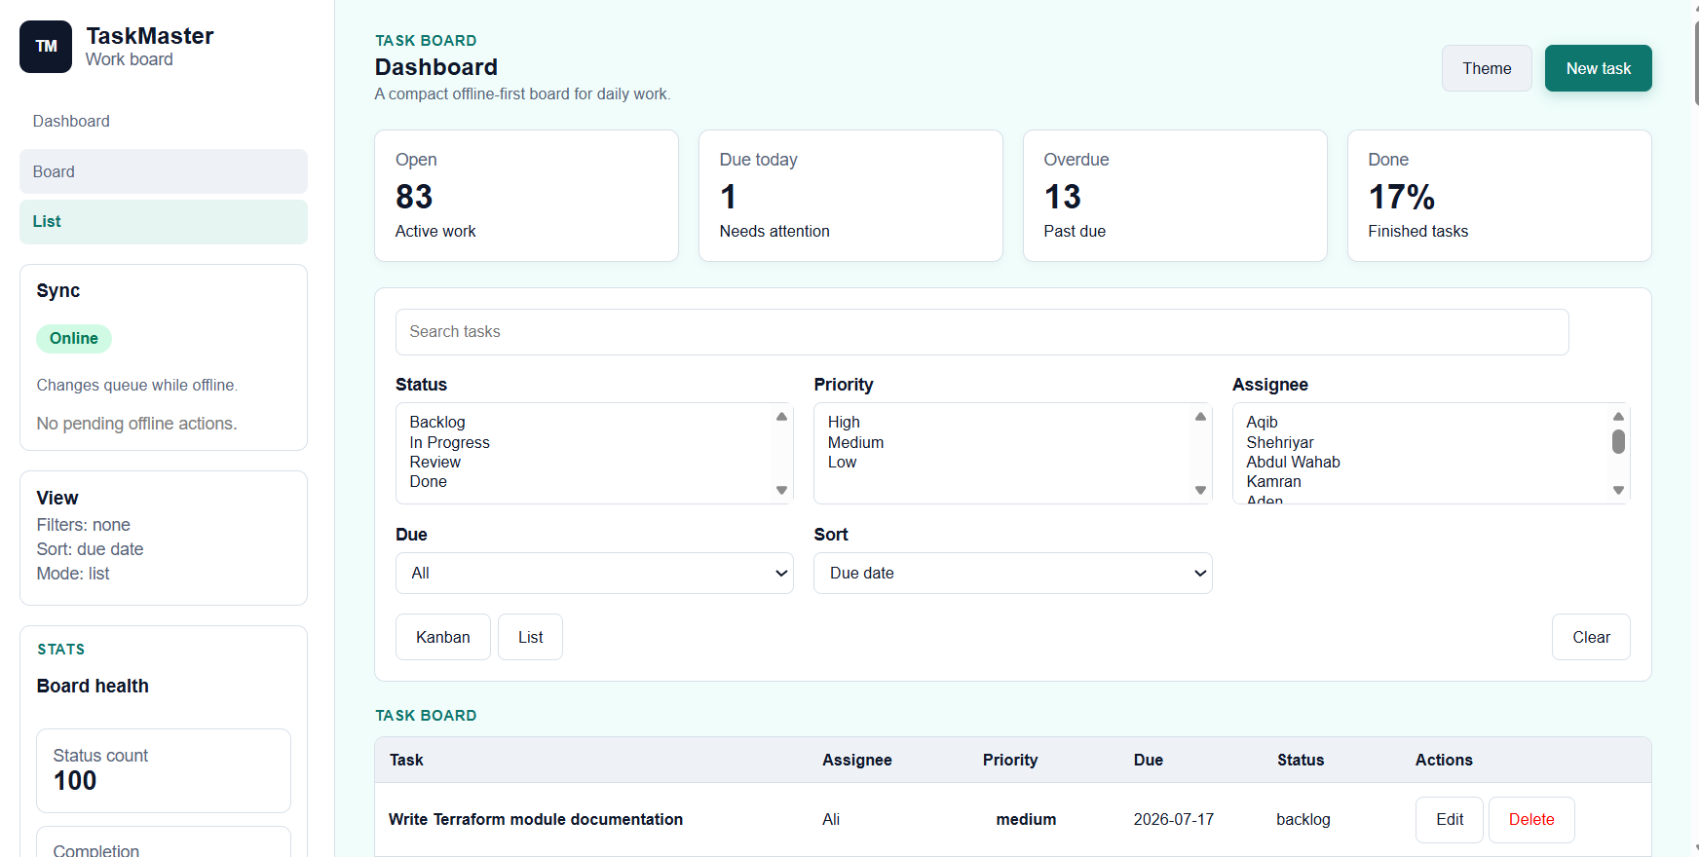Click the Search tasks field
The width and height of the screenshot is (1699, 857).
click(x=982, y=332)
